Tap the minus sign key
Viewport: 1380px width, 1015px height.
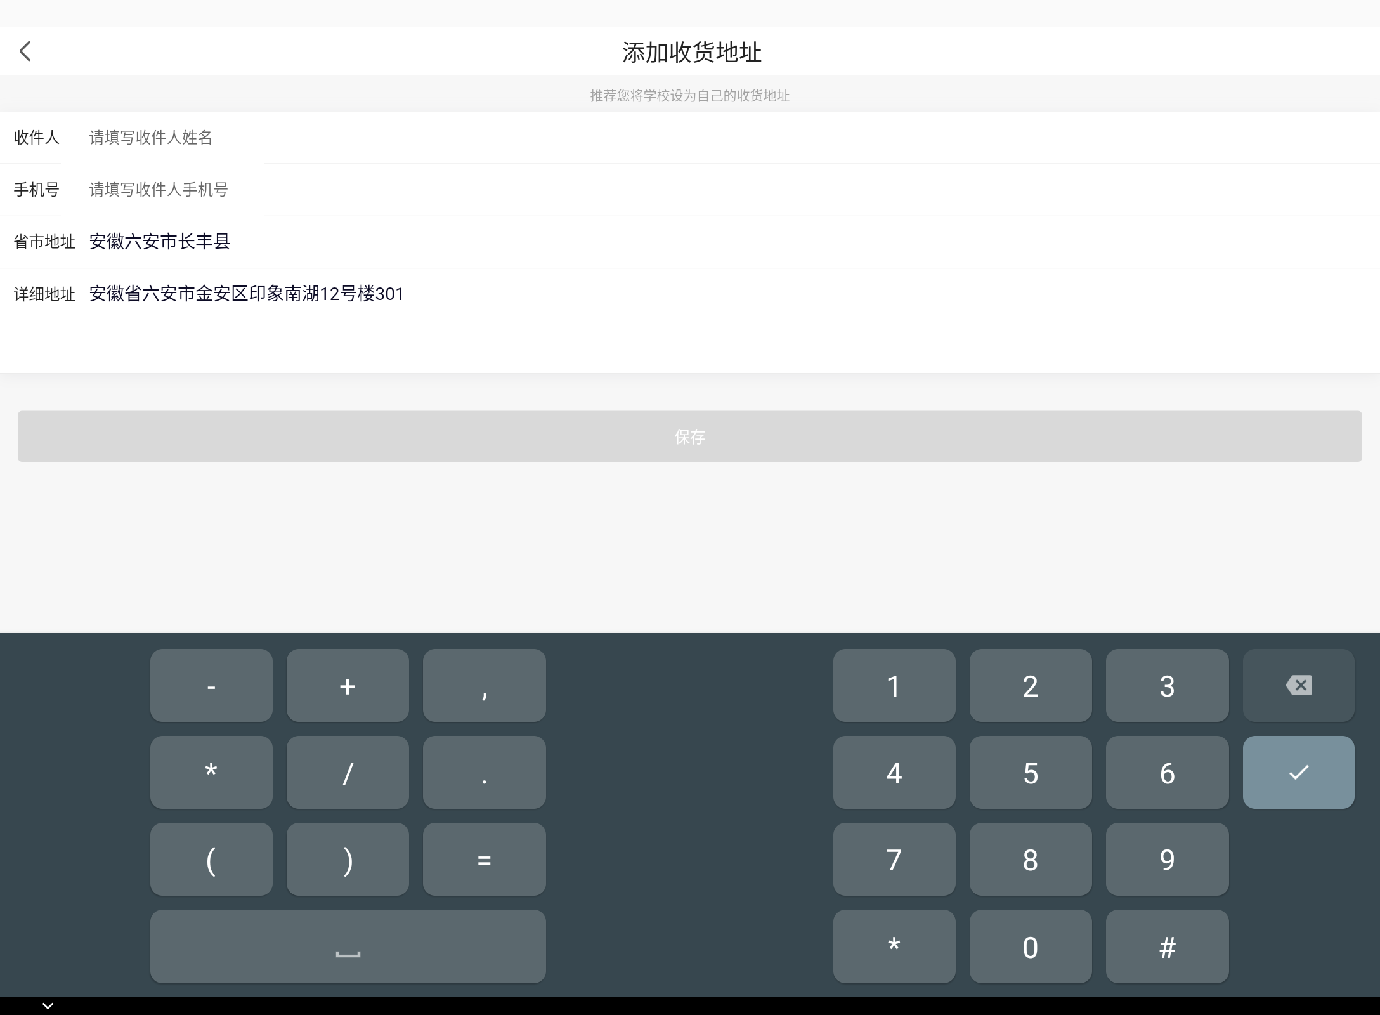click(211, 685)
